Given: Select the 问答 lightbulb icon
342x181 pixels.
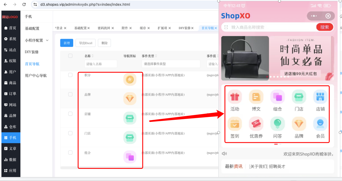Looking at the screenshot, I should pyautogui.click(x=277, y=124).
